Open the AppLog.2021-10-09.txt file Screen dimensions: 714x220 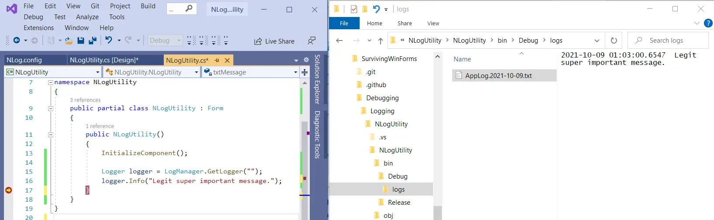(x=504, y=75)
